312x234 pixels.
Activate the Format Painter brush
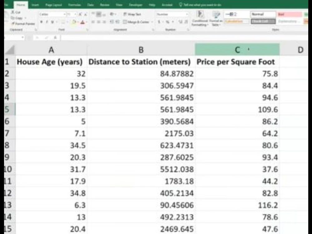click(x=13, y=24)
